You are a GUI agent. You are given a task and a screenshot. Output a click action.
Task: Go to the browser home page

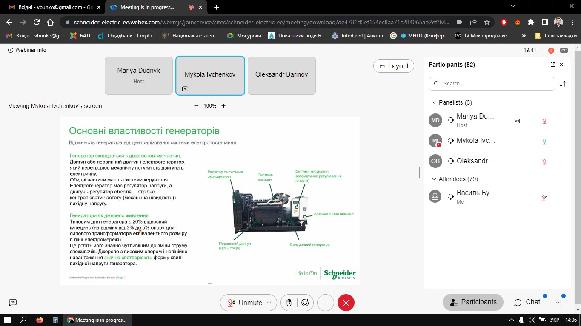tap(50, 22)
